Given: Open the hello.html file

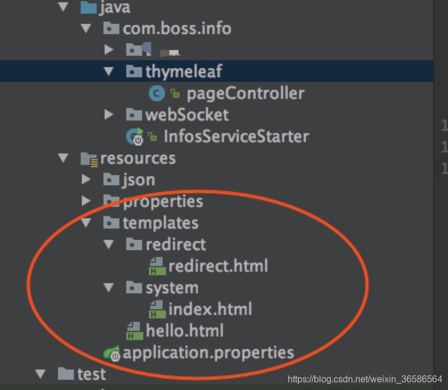Looking at the screenshot, I should tap(185, 331).
